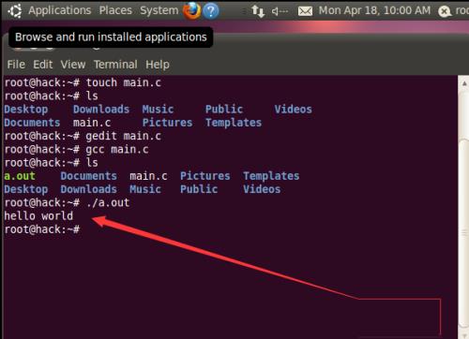Click 'Templates' in the first ls listing
Viewport: 469px width, 339px height.
coord(234,123)
